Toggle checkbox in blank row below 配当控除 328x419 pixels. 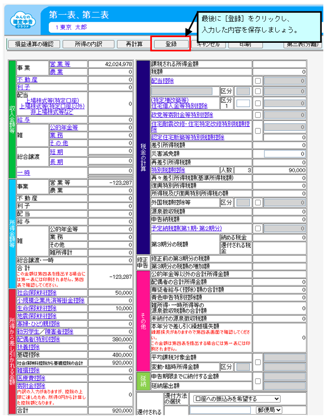(258, 91)
